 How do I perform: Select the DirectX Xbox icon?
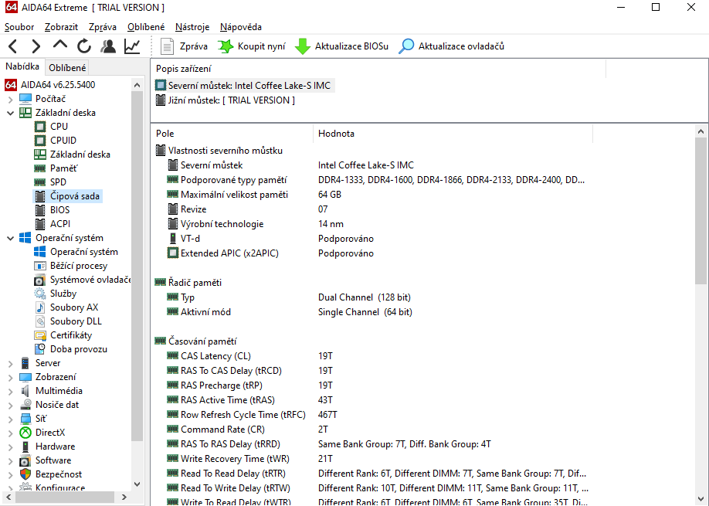[x=25, y=433]
